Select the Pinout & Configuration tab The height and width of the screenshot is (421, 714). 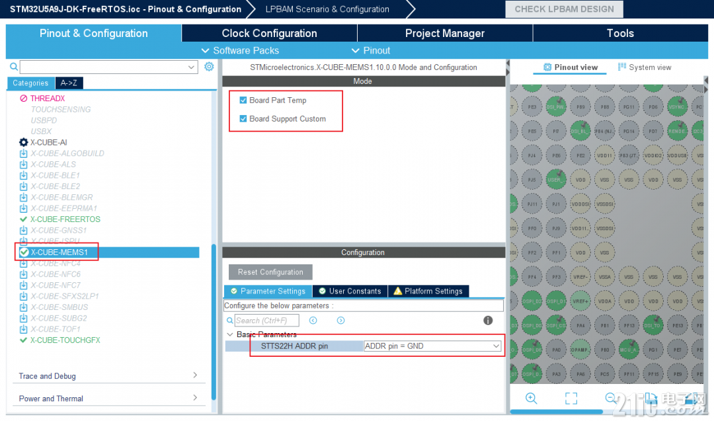pyautogui.click(x=93, y=33)
